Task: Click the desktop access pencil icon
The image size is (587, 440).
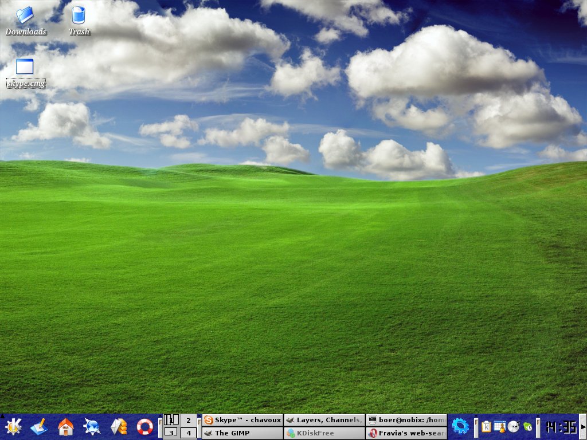Action: point(39,427)
